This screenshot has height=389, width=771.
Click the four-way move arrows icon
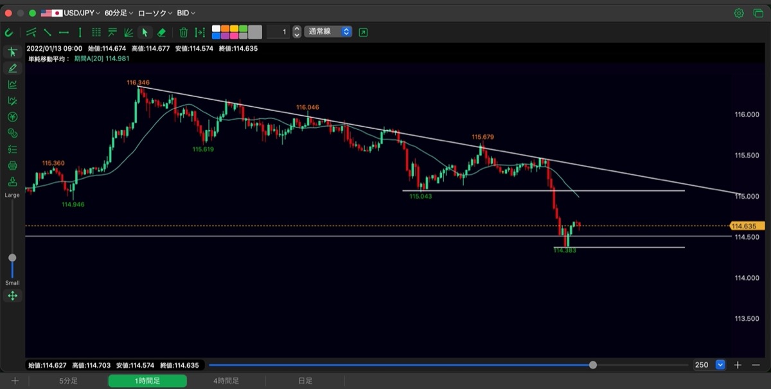(x=12, y=296)
